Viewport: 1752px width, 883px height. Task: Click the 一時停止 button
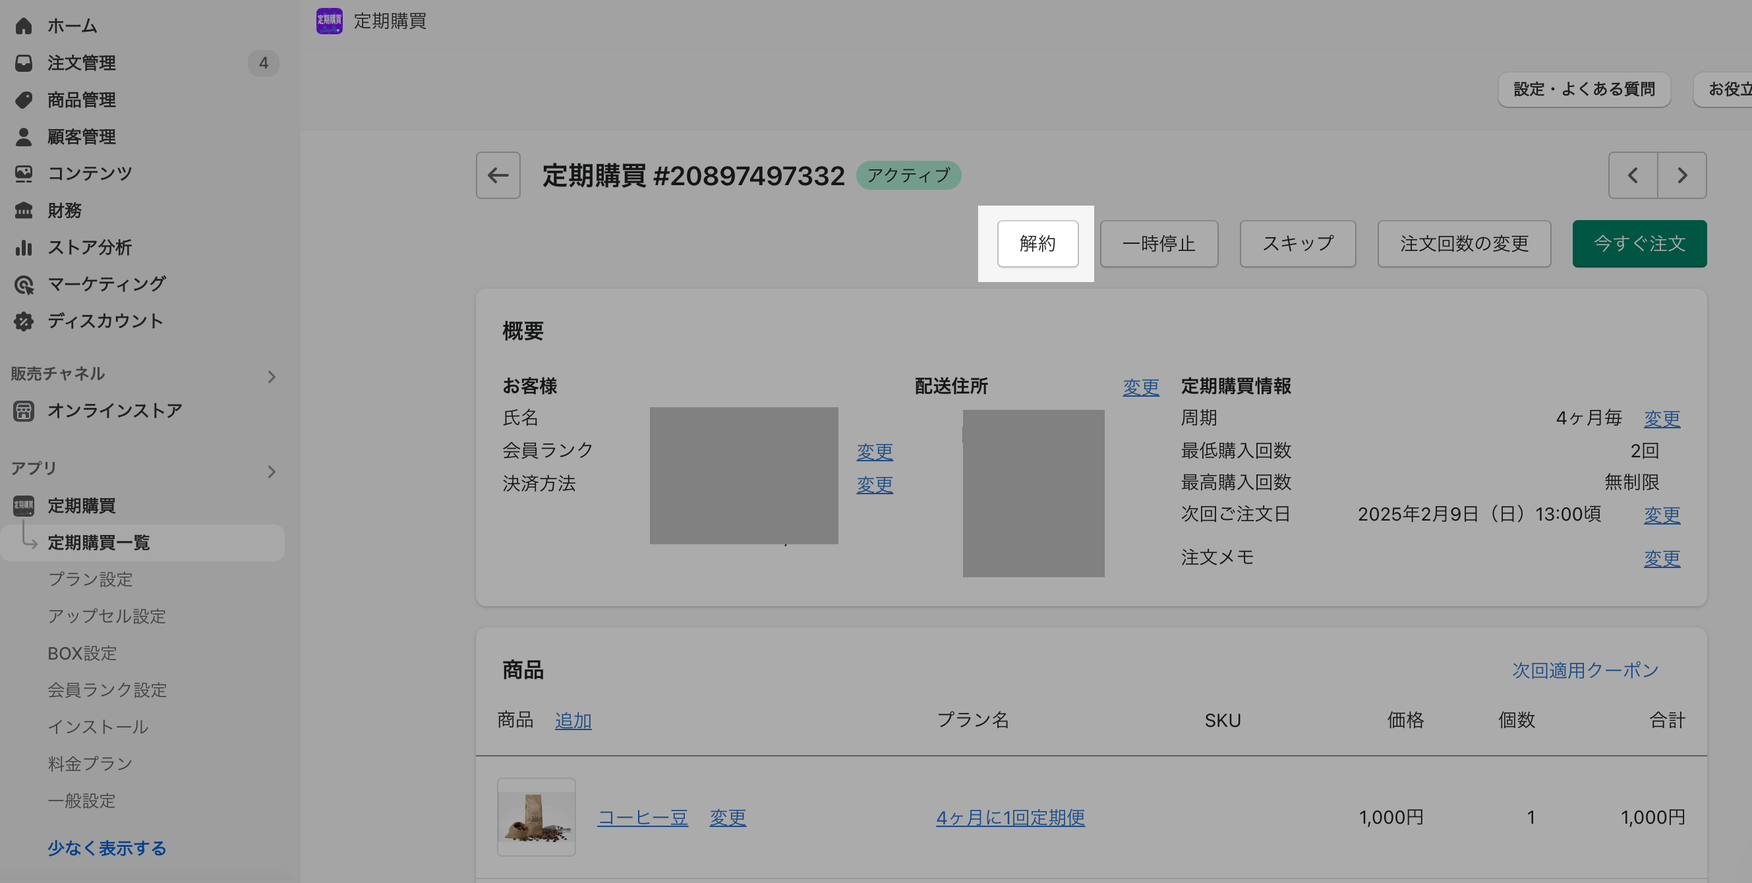click(1158, 243)
